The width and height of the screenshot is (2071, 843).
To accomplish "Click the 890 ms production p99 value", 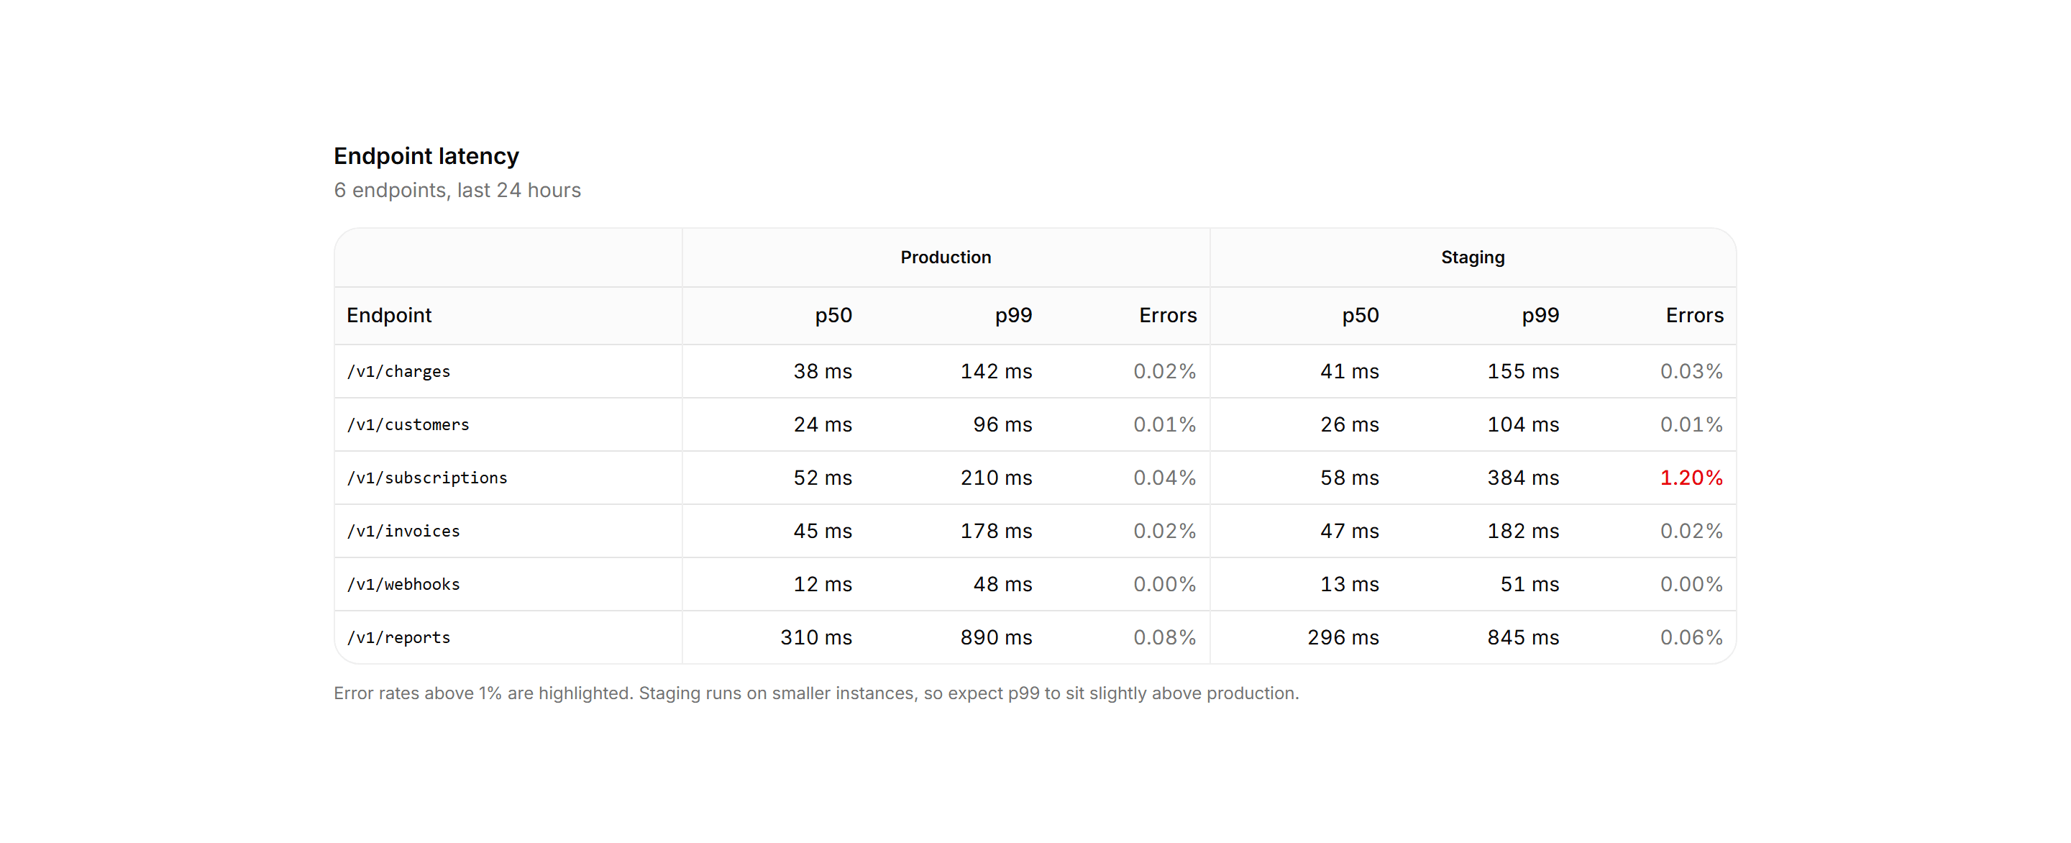I will [x=995, y=637].
